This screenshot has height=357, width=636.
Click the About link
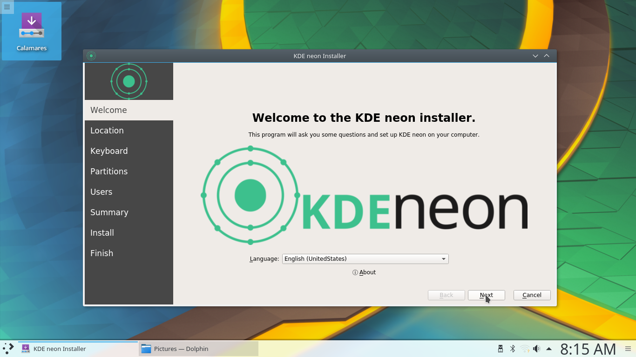click(x=364, y=272)
